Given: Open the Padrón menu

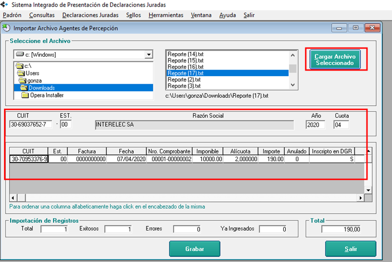Looking at the screenshot, I should 12,15.
